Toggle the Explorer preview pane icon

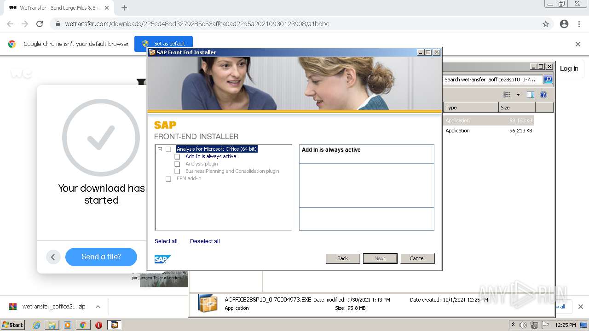531,95
